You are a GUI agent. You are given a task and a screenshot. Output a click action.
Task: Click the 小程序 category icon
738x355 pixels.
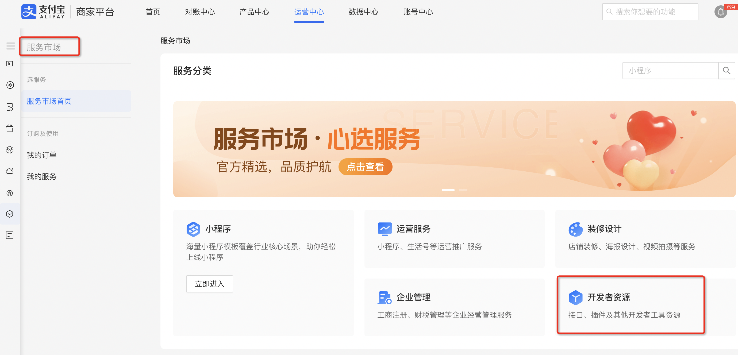193,229
